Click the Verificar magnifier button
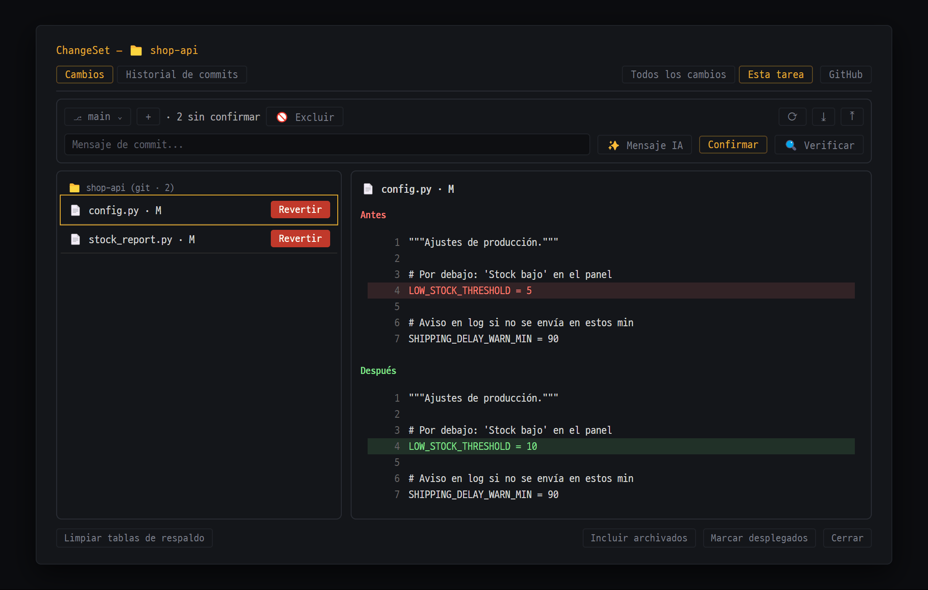Viewport: 928px width, 590px height. (819, 145)
